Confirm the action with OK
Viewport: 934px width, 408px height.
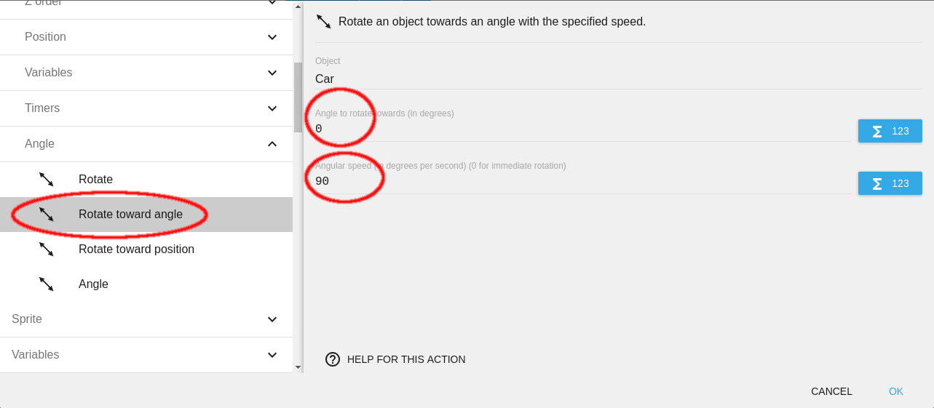[x=895, y=391]
